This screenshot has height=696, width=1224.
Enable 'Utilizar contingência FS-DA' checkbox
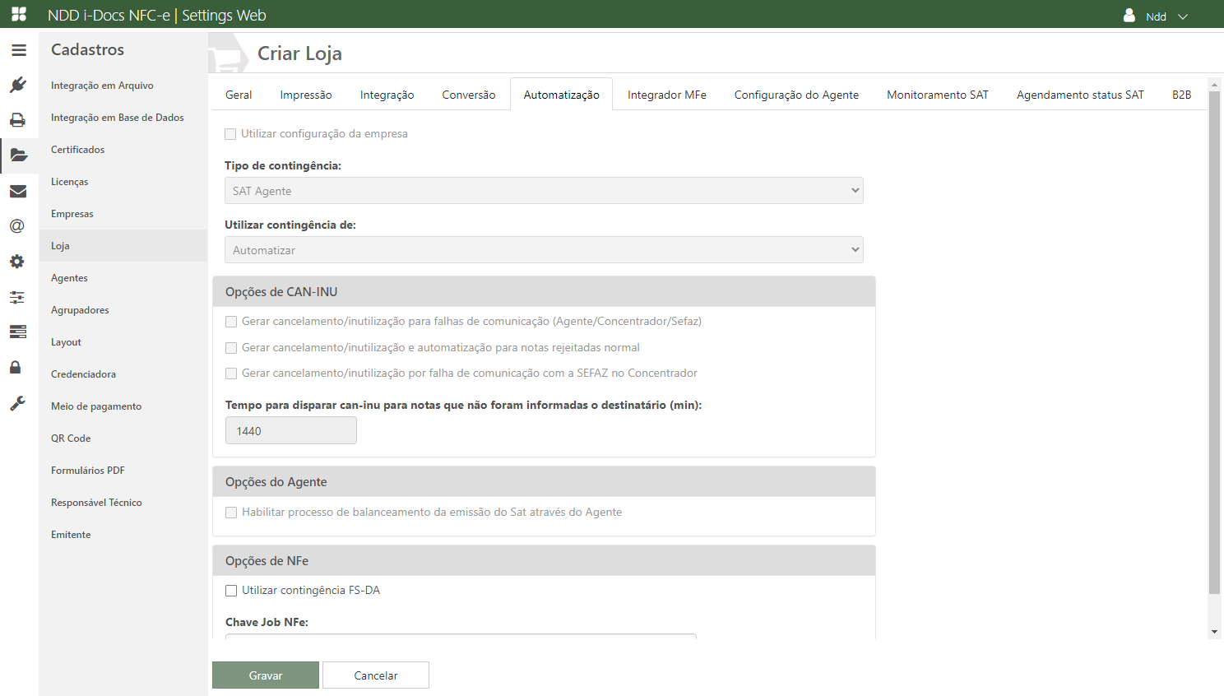pyautogui.click(x=231, y=591)
